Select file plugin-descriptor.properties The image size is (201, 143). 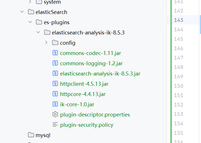pos(95,115)
